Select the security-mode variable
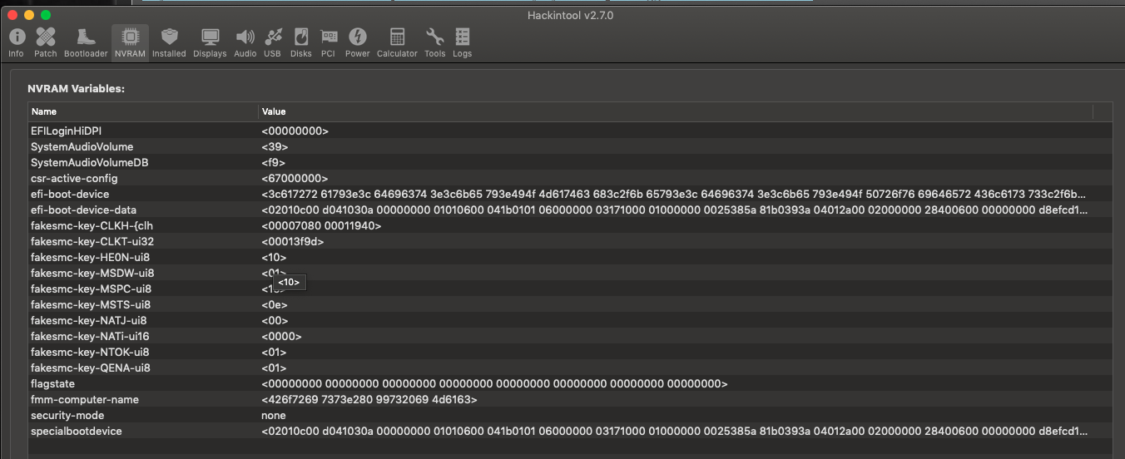Viewport: 1125px width, 459px height. click(570, 416)
